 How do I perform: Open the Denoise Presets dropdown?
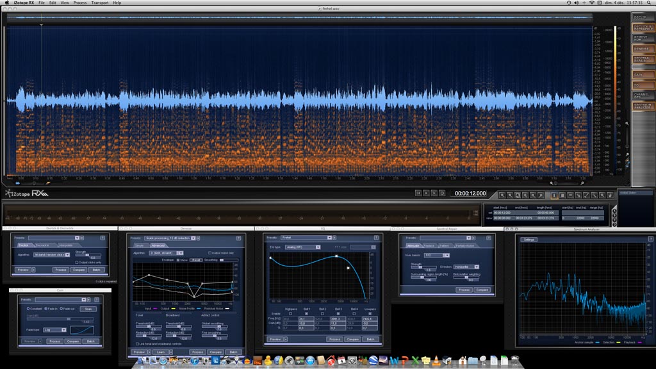coord(170,238)
